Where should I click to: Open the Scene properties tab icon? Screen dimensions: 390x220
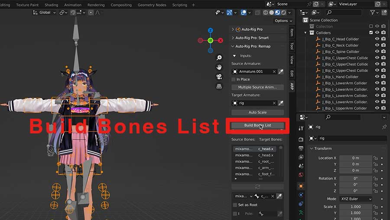pyautogui.click(x=301, y=166)
